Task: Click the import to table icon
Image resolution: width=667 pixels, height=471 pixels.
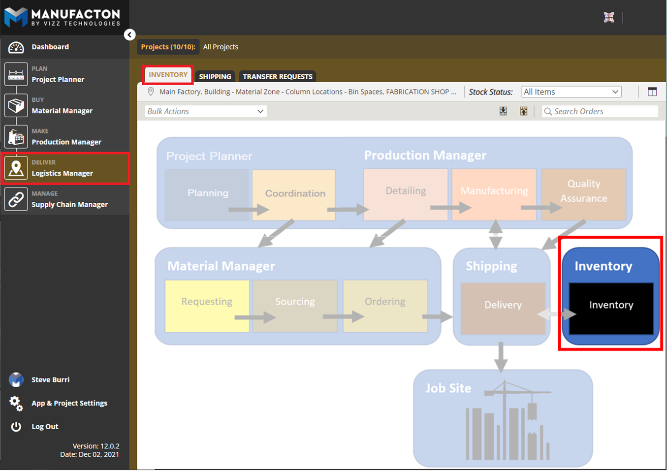Action: point(503,111)
